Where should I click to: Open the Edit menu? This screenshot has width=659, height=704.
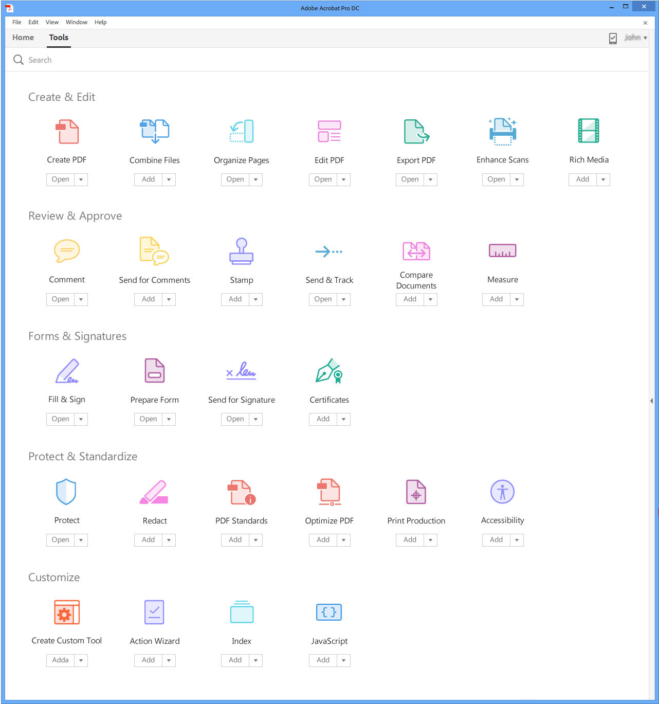click(33, 22)
